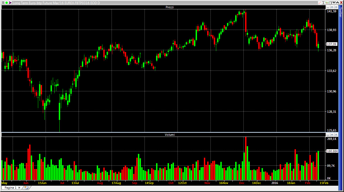Click the green status circle icon
The width and height of the screenshot is (344, 192).
[7, 3]
